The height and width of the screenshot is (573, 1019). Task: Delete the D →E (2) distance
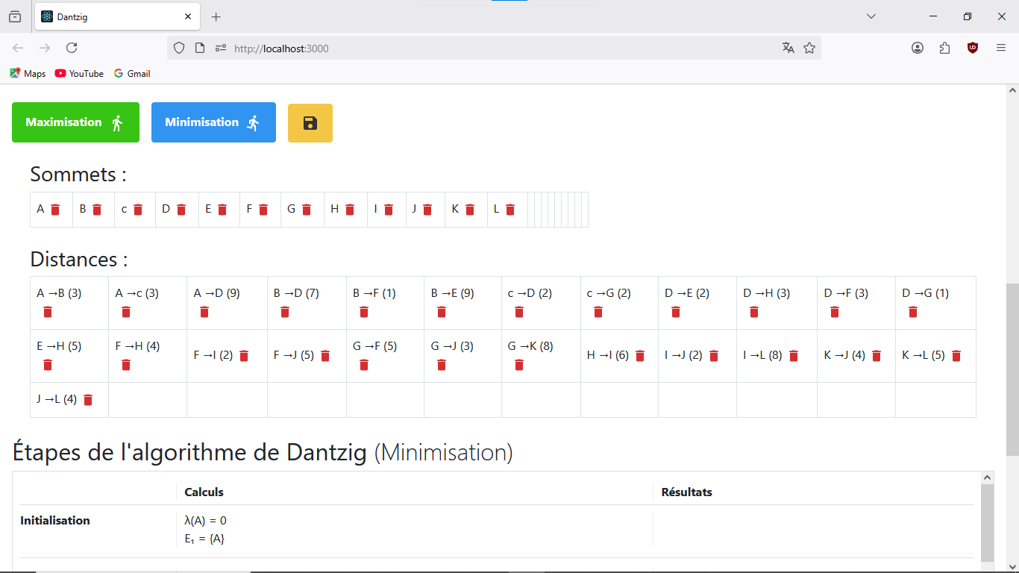(x=676, y=312)
